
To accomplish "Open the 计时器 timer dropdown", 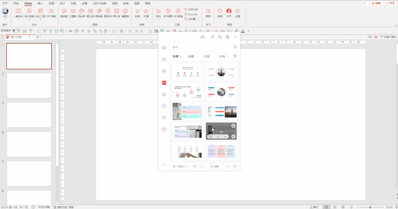I will [193, 19].
